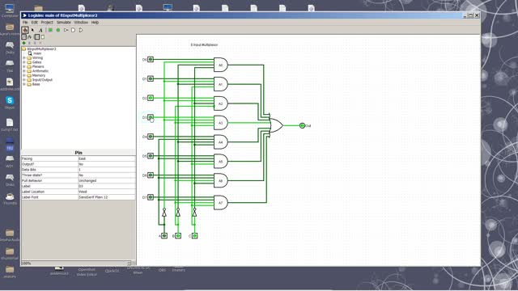Select the Text tool marked A
Image resolution: width=518 pixels, height=291 pixels.
[40, 30]
